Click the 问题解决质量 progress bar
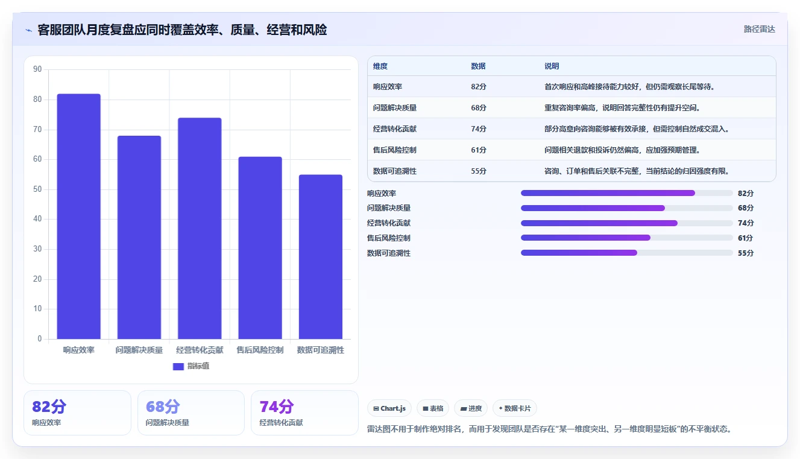 tap(627, 208)
